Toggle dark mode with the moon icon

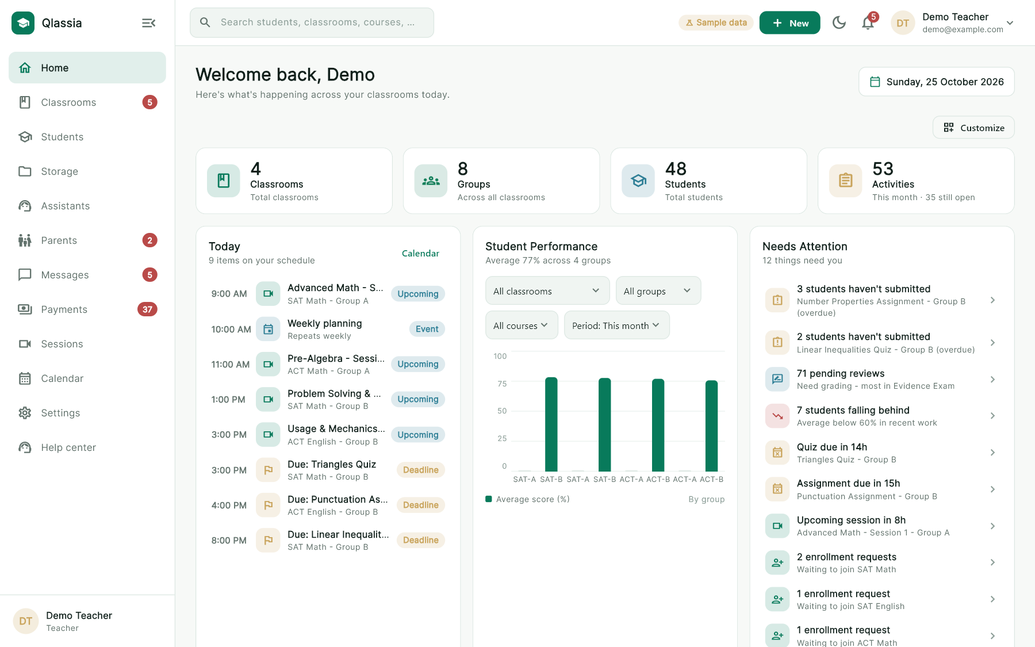839,23
